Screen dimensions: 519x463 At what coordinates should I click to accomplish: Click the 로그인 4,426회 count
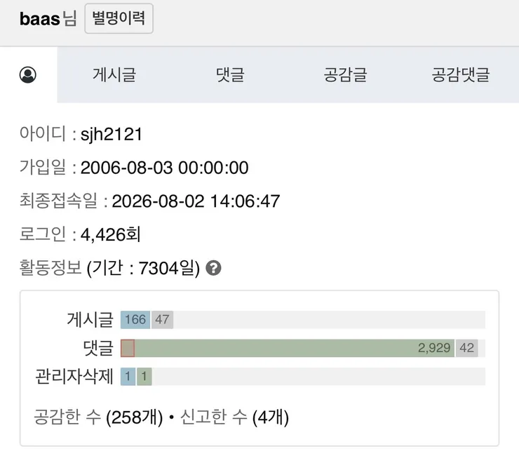coord(111,234)
